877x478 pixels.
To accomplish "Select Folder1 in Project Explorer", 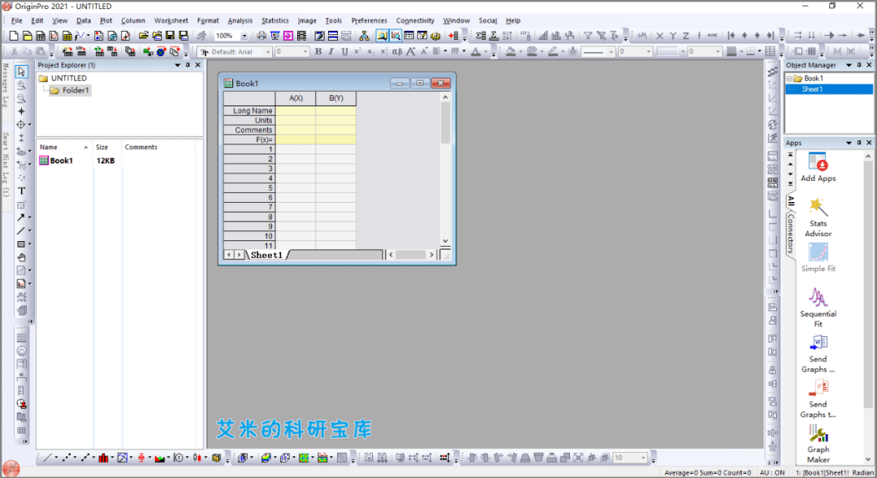I will tap(70, 90).
